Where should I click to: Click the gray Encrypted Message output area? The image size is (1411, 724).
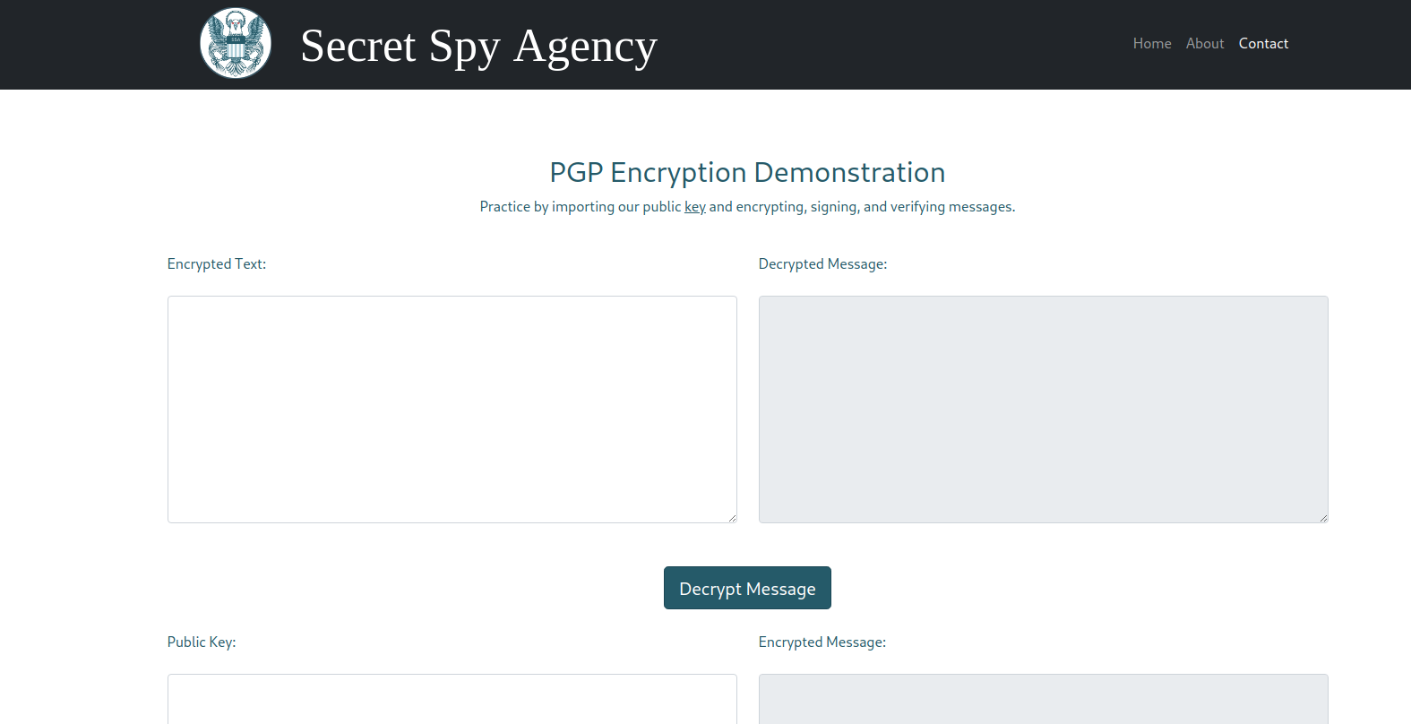[x=1044, y=699]
